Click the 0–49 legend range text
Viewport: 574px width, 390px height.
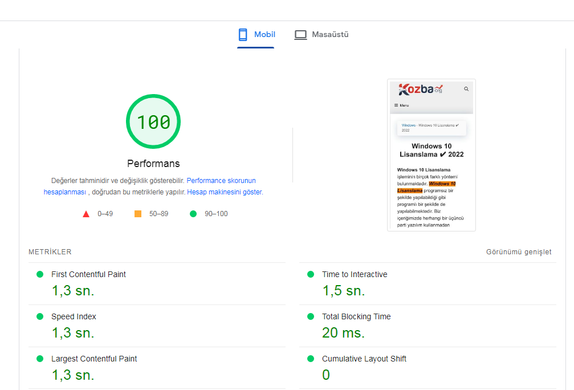105,214
